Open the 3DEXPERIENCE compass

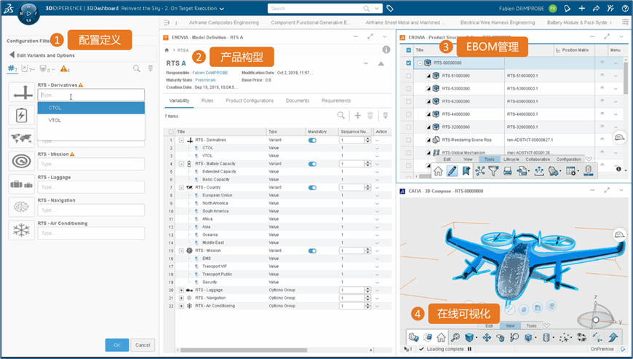pyautogui.click(x=28, y=13)
